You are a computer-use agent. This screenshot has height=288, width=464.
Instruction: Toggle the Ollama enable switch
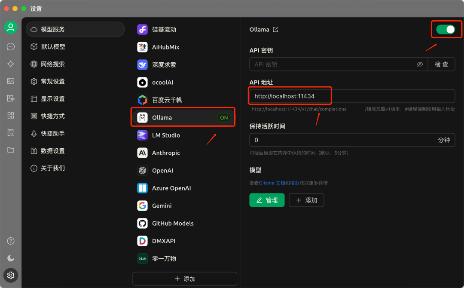coord(446,30)
